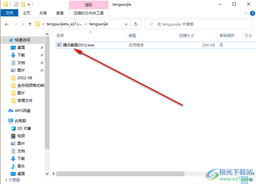The image size is (256, 184).
Task: Open 文档 under 快速访问
Action: [x=21, y=63]
